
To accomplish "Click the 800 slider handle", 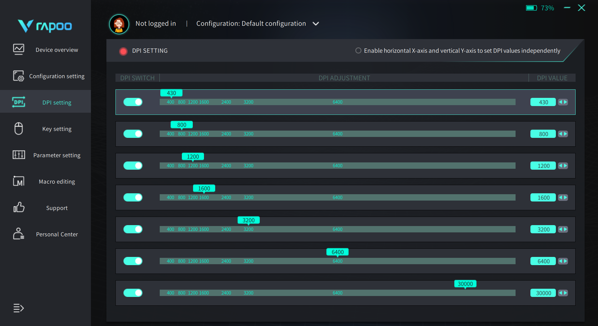I will pos(182,125).
